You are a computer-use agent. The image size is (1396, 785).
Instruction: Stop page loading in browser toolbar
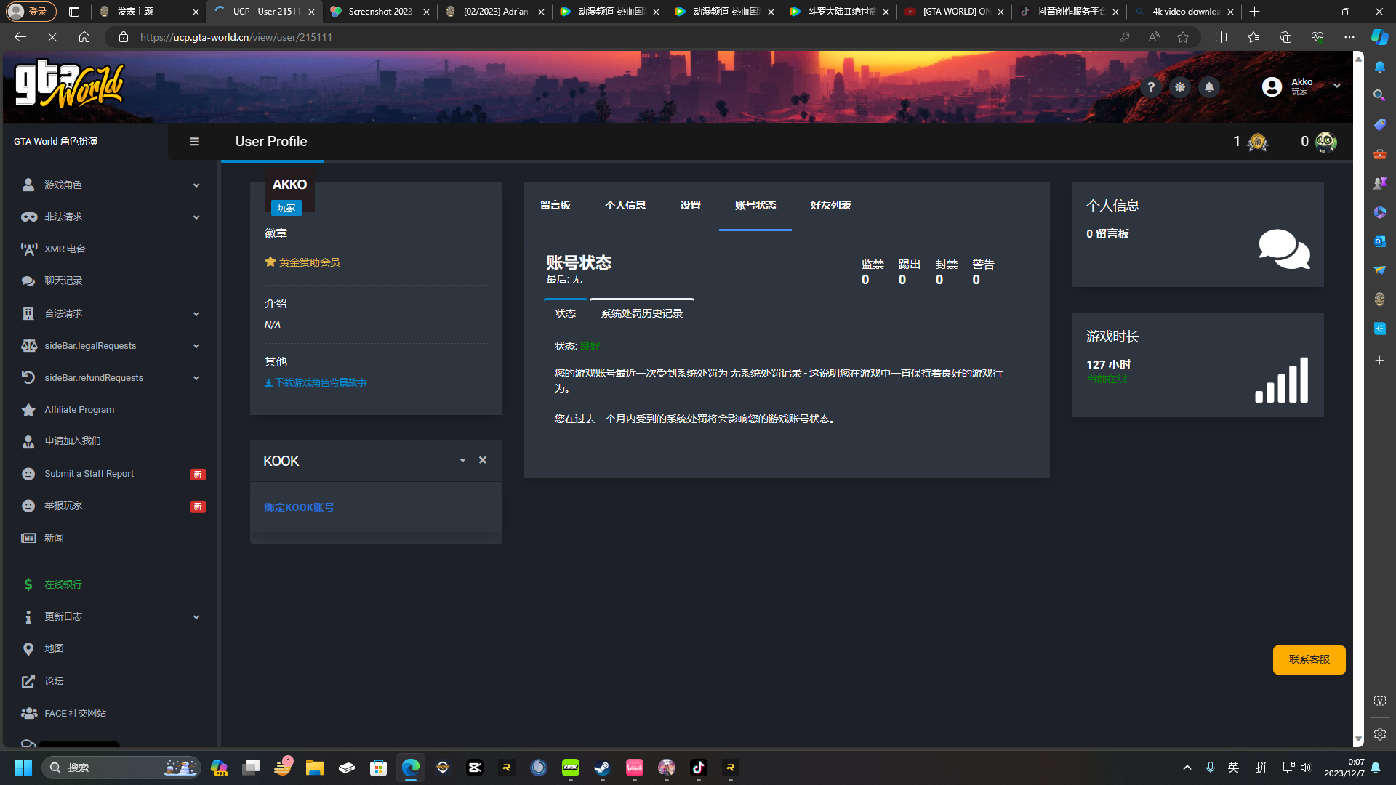pyautogui.click(x=52, y=37)
